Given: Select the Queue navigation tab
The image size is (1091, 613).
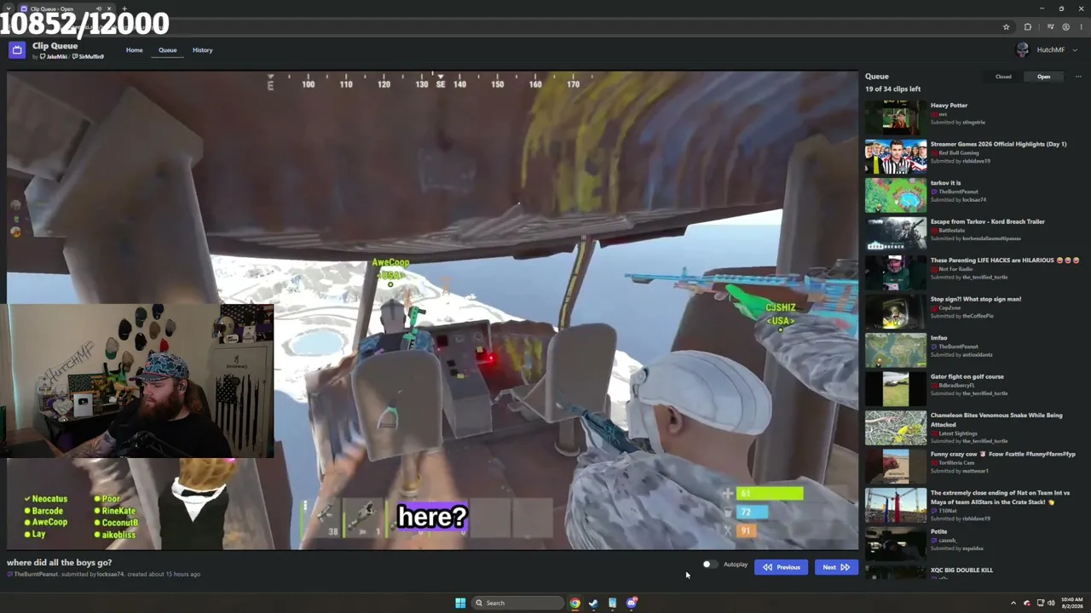Looking at the screenshot, I should point(167,50).
